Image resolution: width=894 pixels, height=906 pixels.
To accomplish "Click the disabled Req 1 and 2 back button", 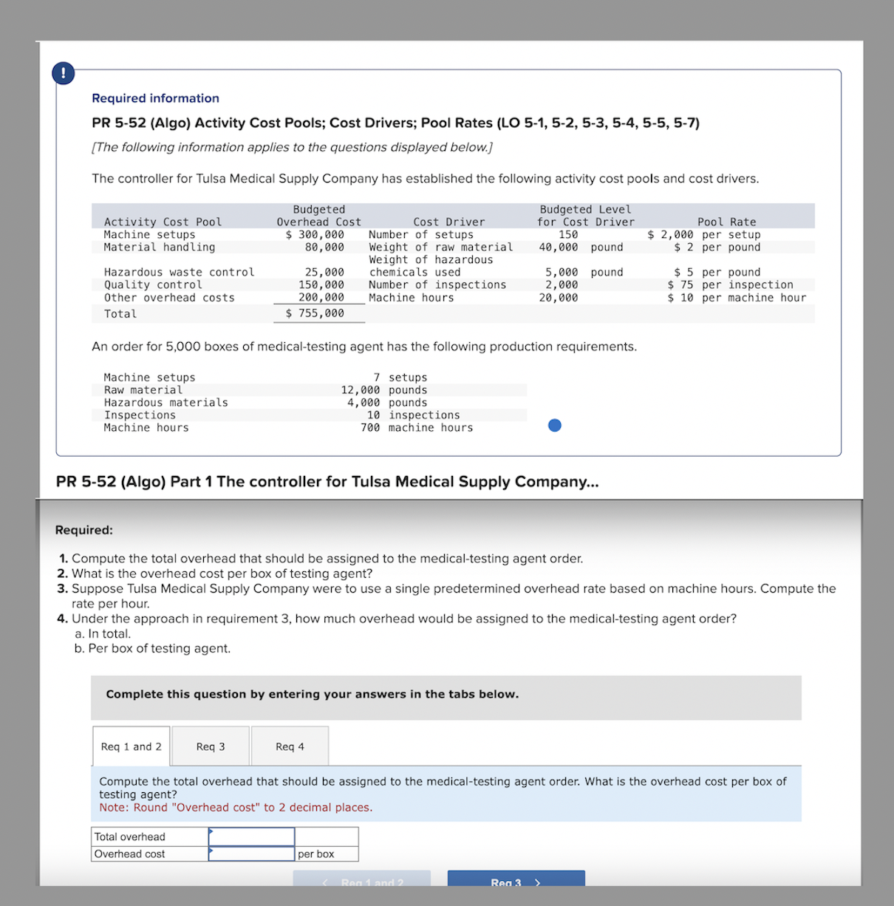I will (361, 882).
